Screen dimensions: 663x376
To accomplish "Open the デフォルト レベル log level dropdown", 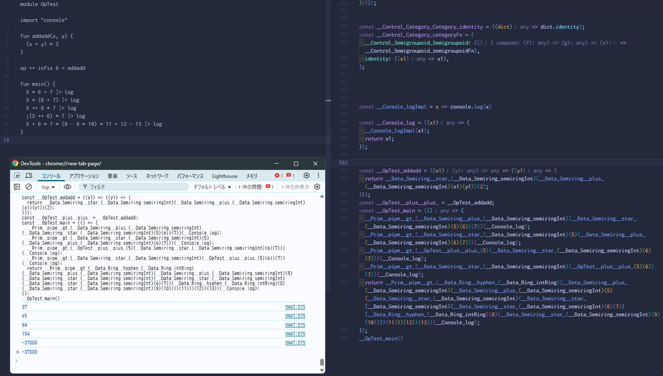I will click(x=212, y=187).
